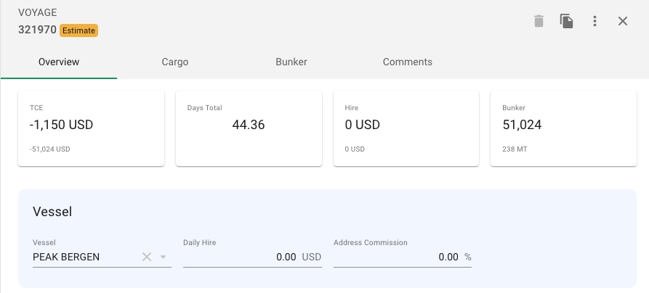Screen dimensions: 649x293
Task: Click the delete voyage trash icon
Action: [x=539, y=21]
